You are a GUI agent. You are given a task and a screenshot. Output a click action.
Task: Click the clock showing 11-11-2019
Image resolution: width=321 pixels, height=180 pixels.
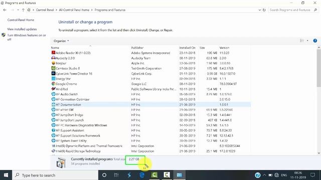[x=298, y=175]
